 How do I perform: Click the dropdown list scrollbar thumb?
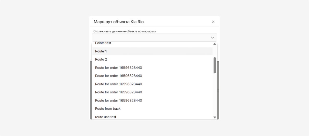pyautogui.click(x=215, y=65)
